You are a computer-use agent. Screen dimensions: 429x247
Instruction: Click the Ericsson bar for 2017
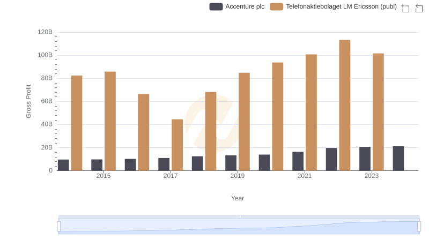point(177,145)
